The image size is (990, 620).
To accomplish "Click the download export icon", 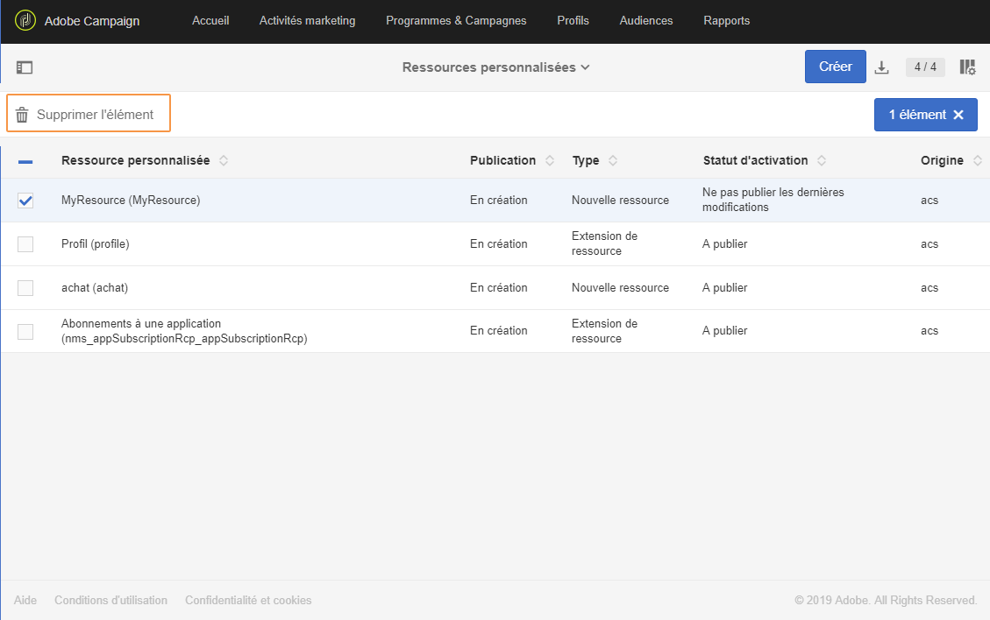I will pos(882,67).
